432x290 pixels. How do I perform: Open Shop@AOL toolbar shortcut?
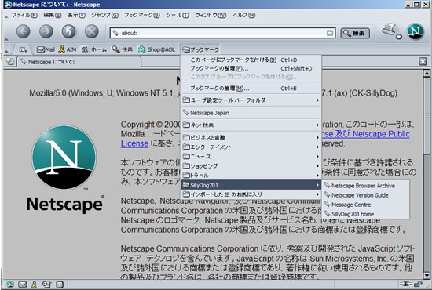point(157,49)
